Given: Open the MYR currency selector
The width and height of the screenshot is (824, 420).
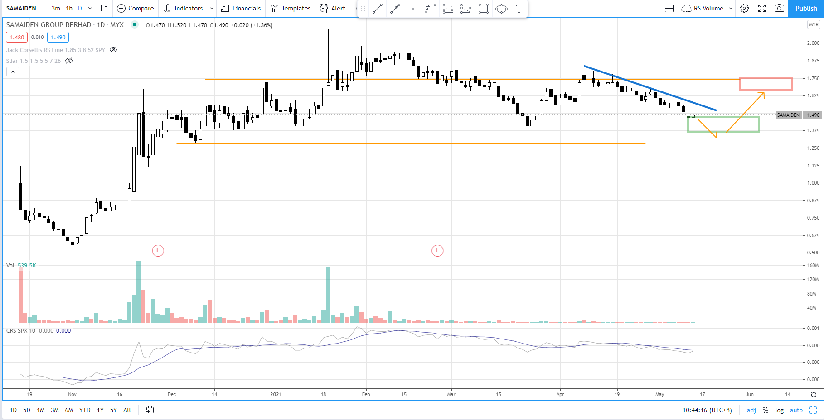Looking at the screenshot, I should pos(814,24).
